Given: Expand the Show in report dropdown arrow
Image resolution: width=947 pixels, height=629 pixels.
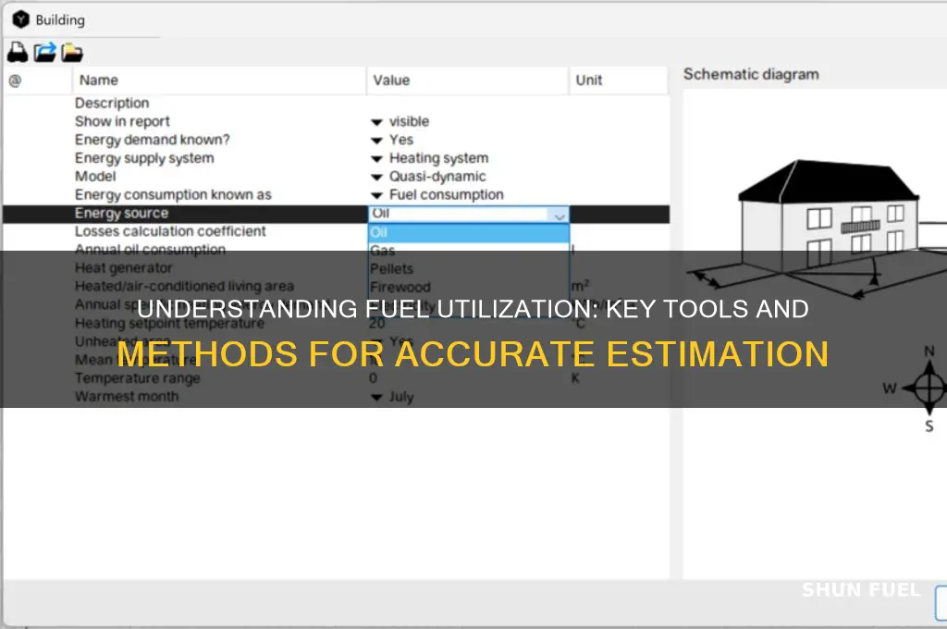Looking at the screenshot, I should tap(377, 122).
